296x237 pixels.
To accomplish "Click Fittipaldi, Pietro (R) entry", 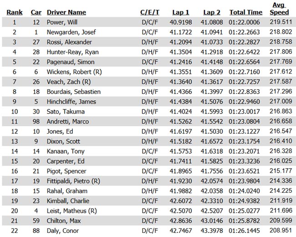I will point(73,181).
